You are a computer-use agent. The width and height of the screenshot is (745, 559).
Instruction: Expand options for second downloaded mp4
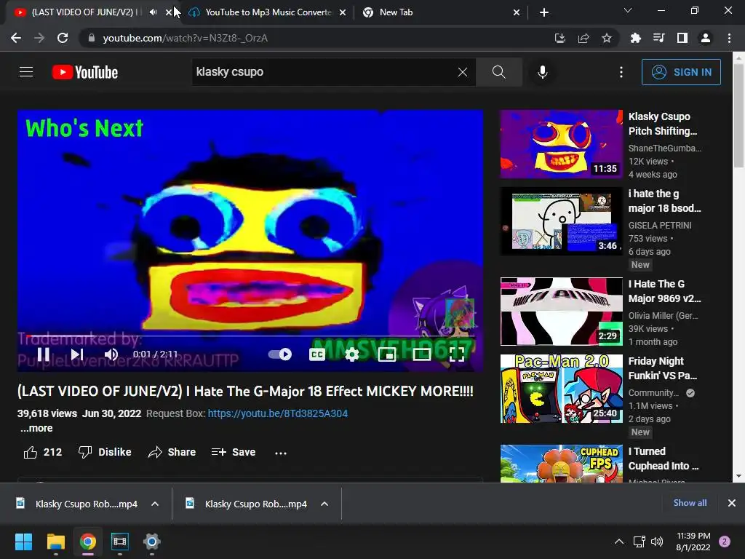324,504
